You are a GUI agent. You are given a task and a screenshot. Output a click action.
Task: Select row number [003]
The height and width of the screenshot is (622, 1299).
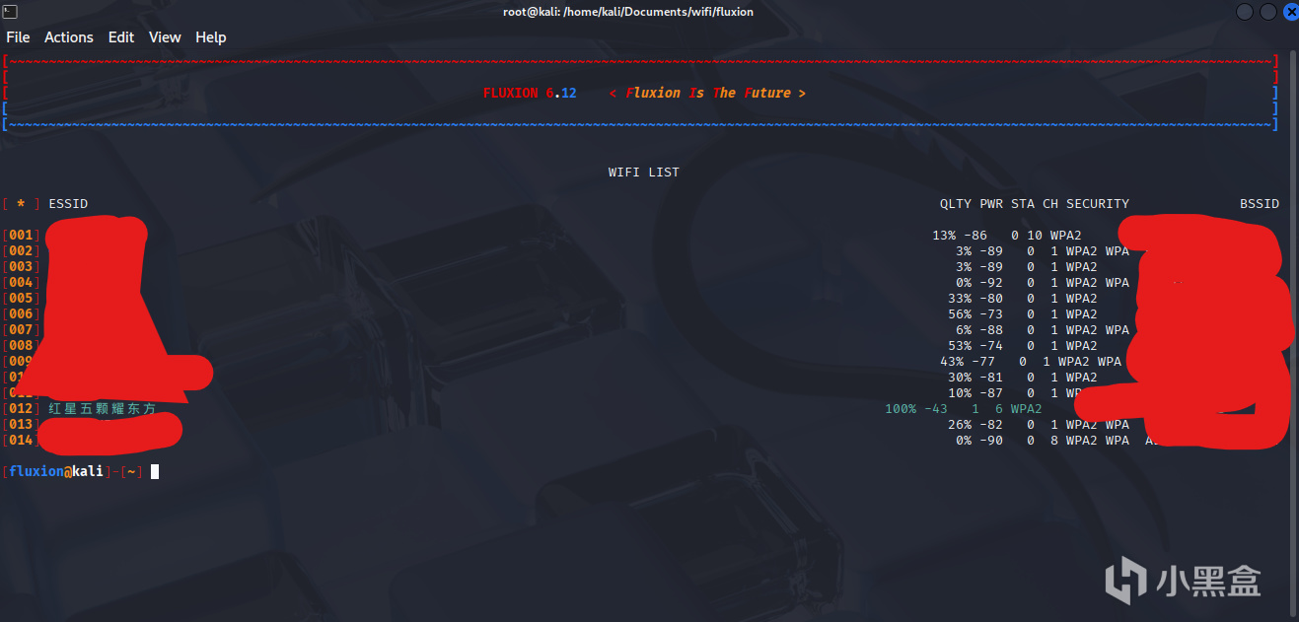(21, 267)
